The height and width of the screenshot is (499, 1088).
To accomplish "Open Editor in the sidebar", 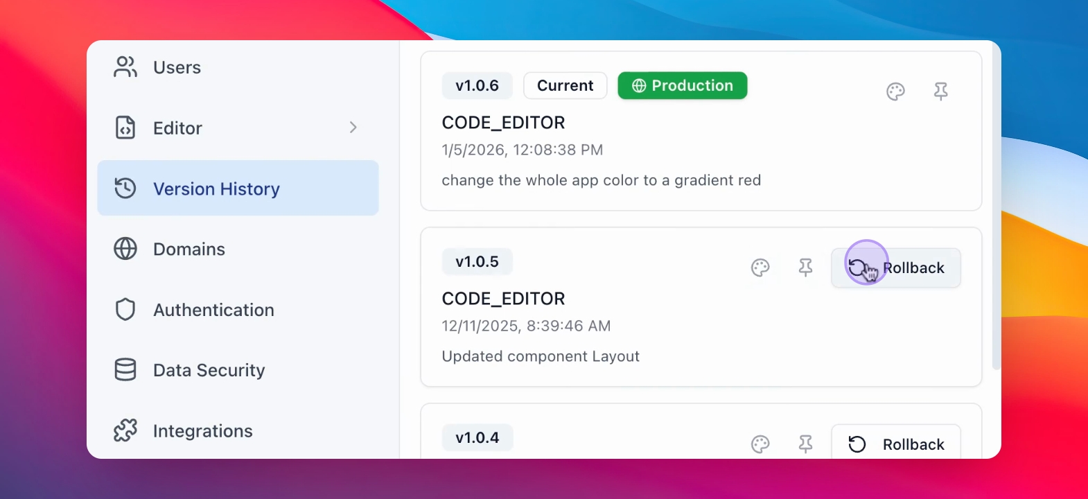I will (x=177, y=128).
